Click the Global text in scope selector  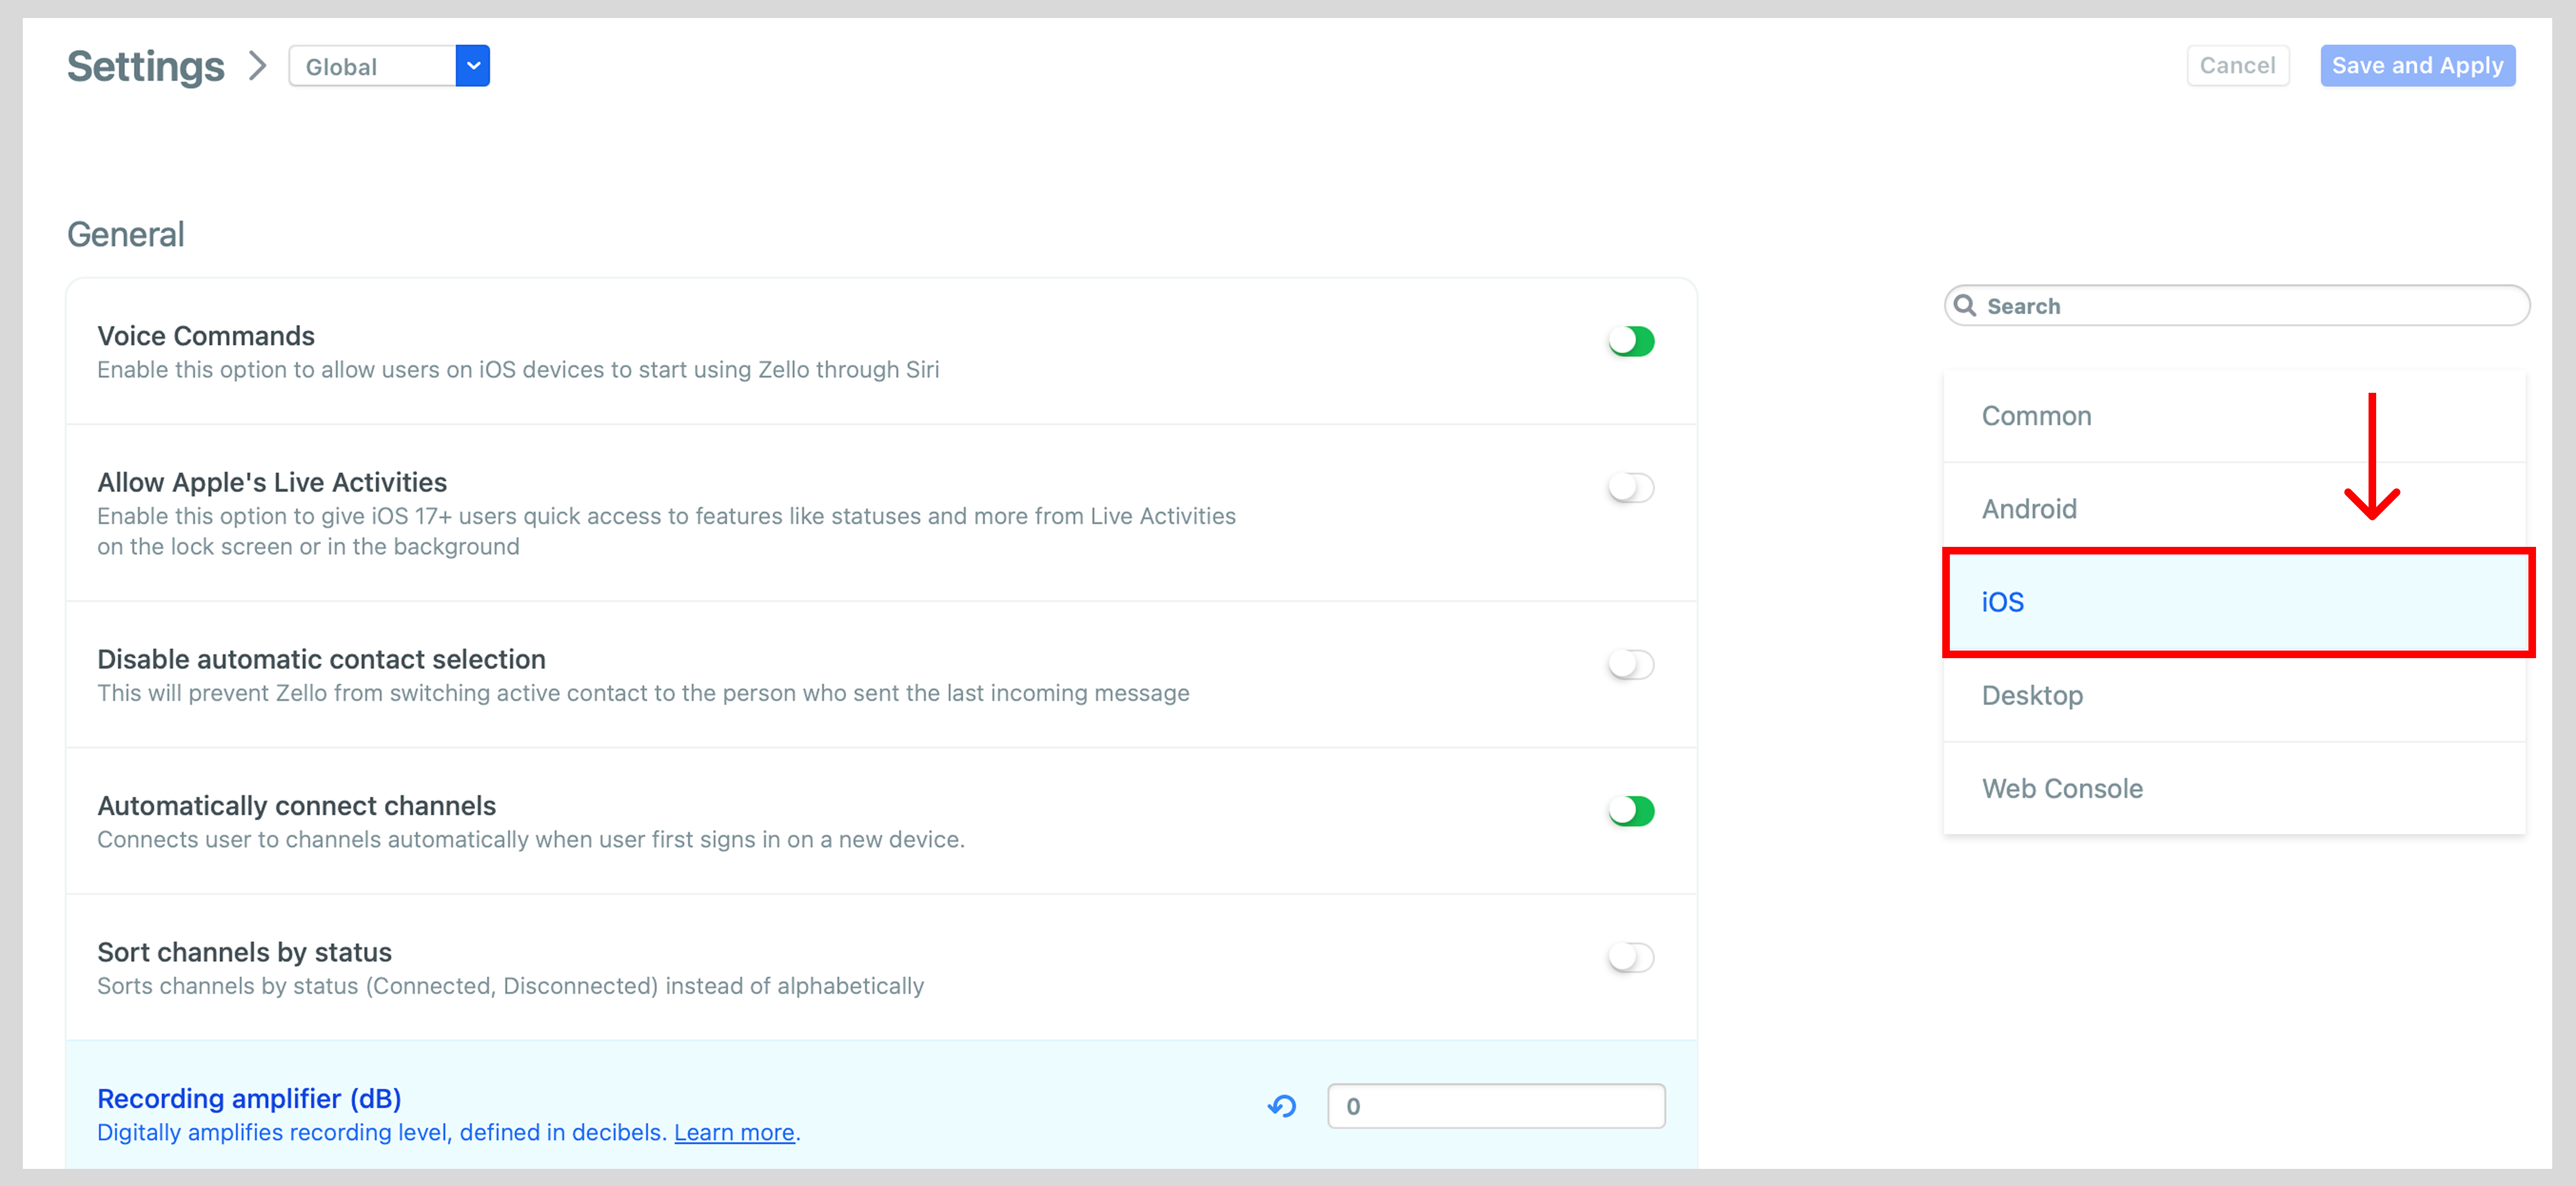click(x=341, y=67)
